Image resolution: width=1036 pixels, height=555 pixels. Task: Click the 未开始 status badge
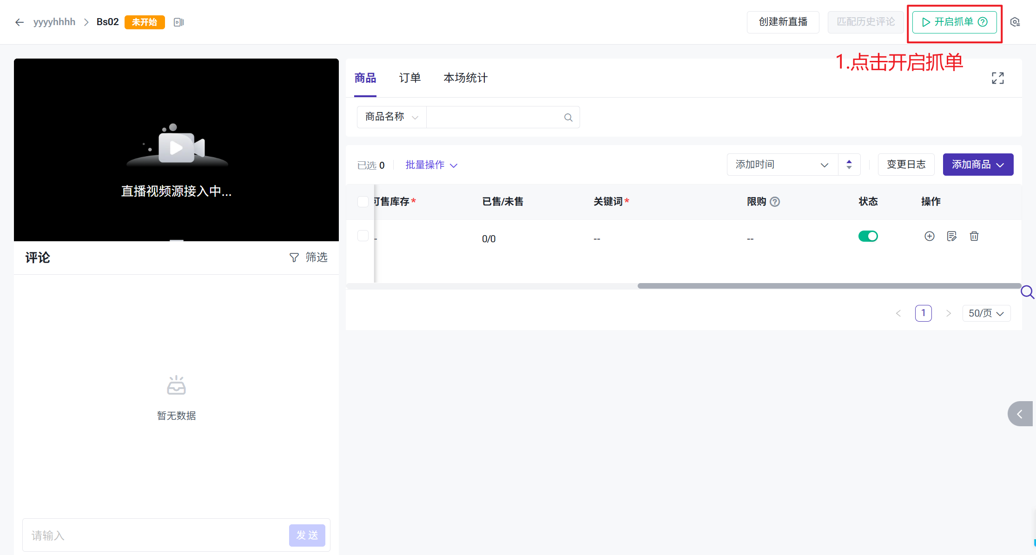point(145,22)
